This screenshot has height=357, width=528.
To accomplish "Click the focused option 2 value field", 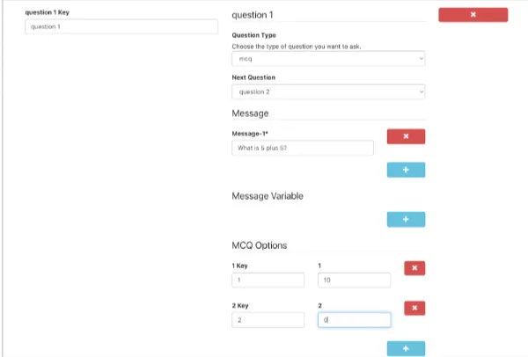I will [355, 320].
